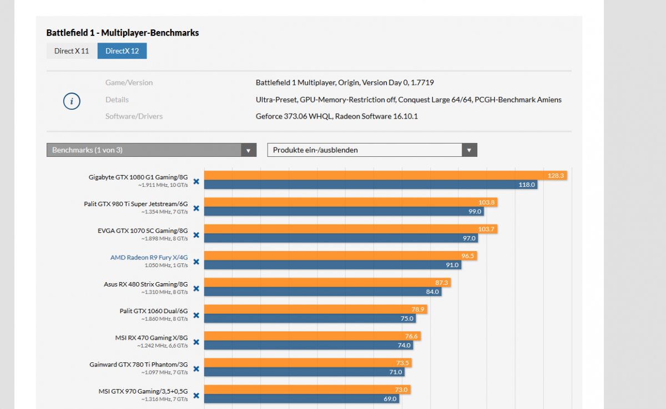
Task: Click the blue 118.0 bar for GTX 1080
Action: tap(371, 185)
